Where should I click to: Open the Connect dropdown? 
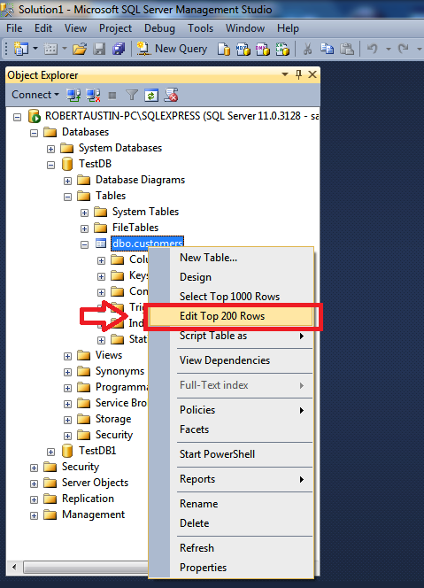(35, 95)
